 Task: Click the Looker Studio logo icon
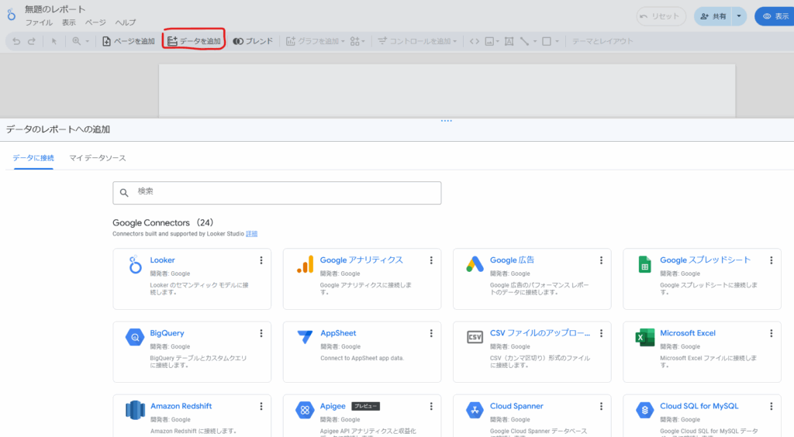pos(12,15)
